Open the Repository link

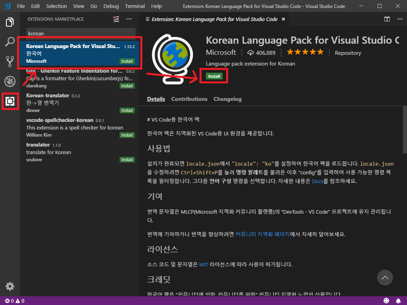click(x=348, y=53)
